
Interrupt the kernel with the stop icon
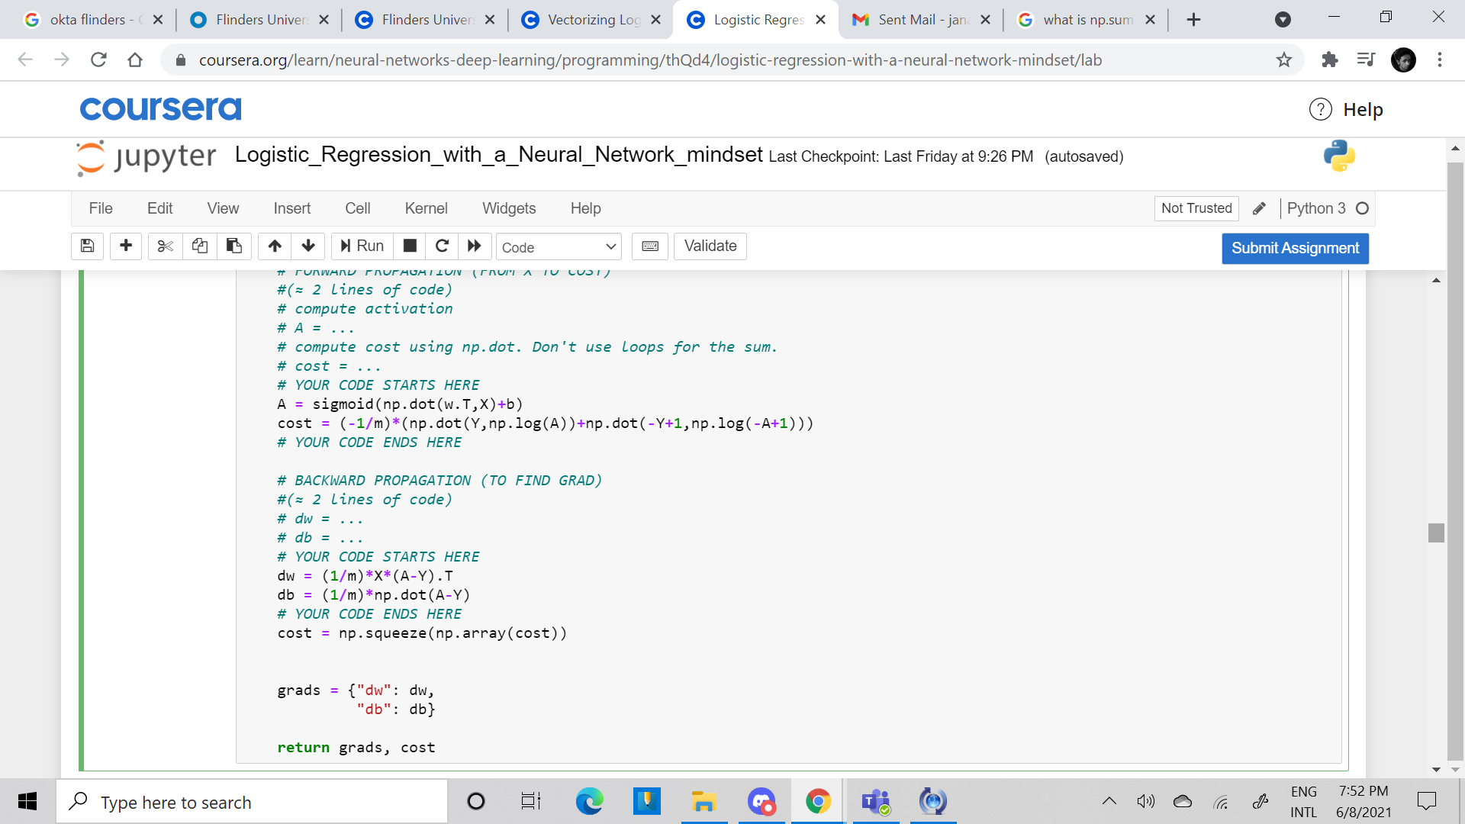coord(410,246)
